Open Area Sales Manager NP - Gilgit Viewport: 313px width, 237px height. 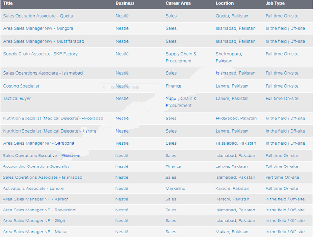click(x=34, y=221)
